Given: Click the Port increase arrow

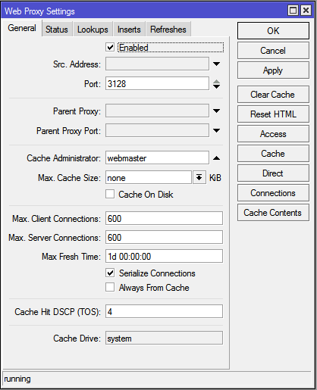Looking at the screenshot, I should 216,82.
